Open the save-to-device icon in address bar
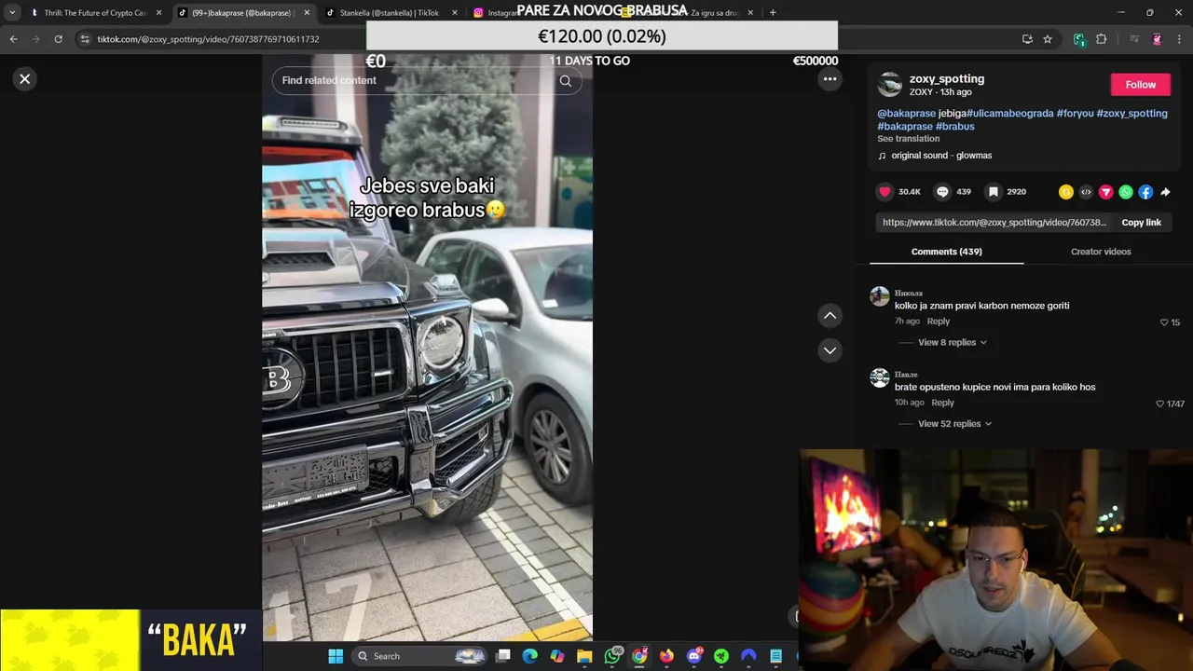 point(1027,39)
